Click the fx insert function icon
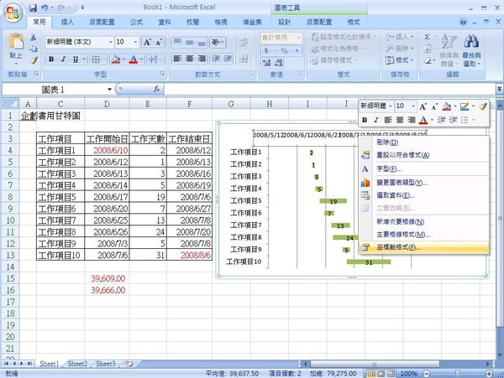The image size is (504, 378). coord(156,89)
